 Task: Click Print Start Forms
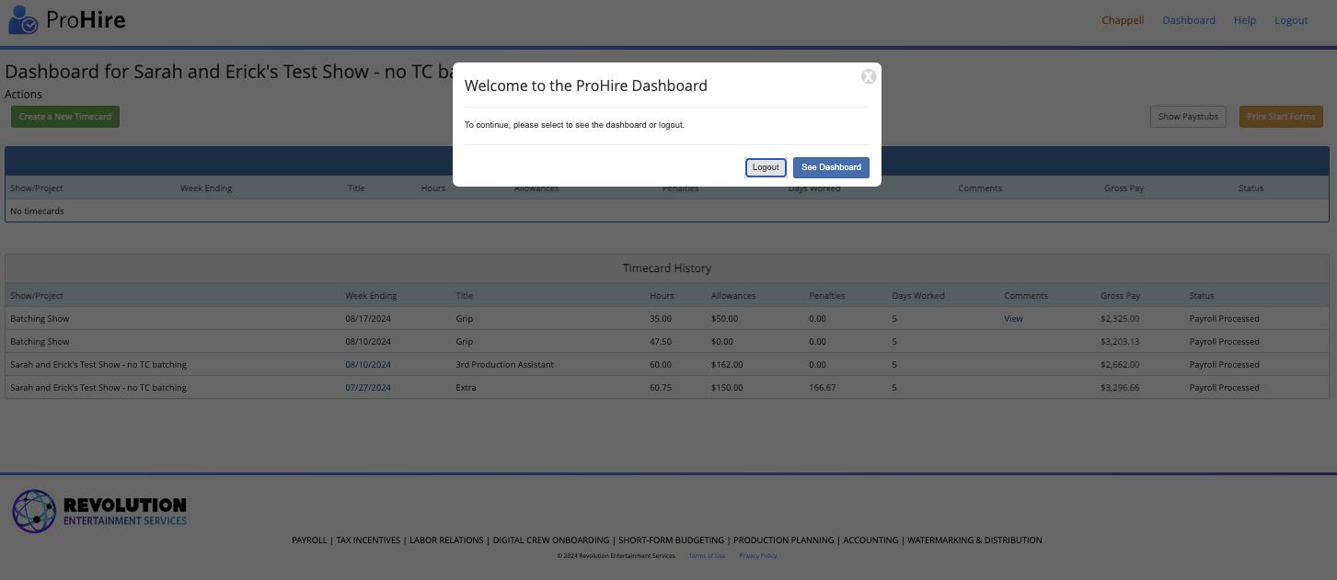point(1281,117)
